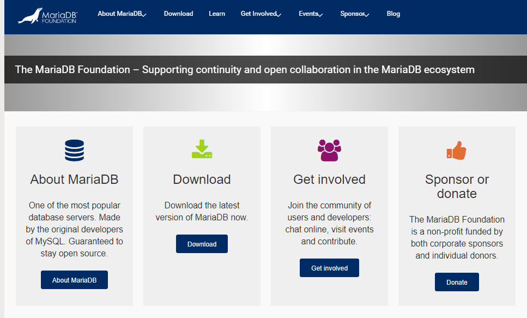The height and width of the screenshot is (318, 527).
Task: Click the MariaDB Foundation sea lion logo
Action: (47, 15)
